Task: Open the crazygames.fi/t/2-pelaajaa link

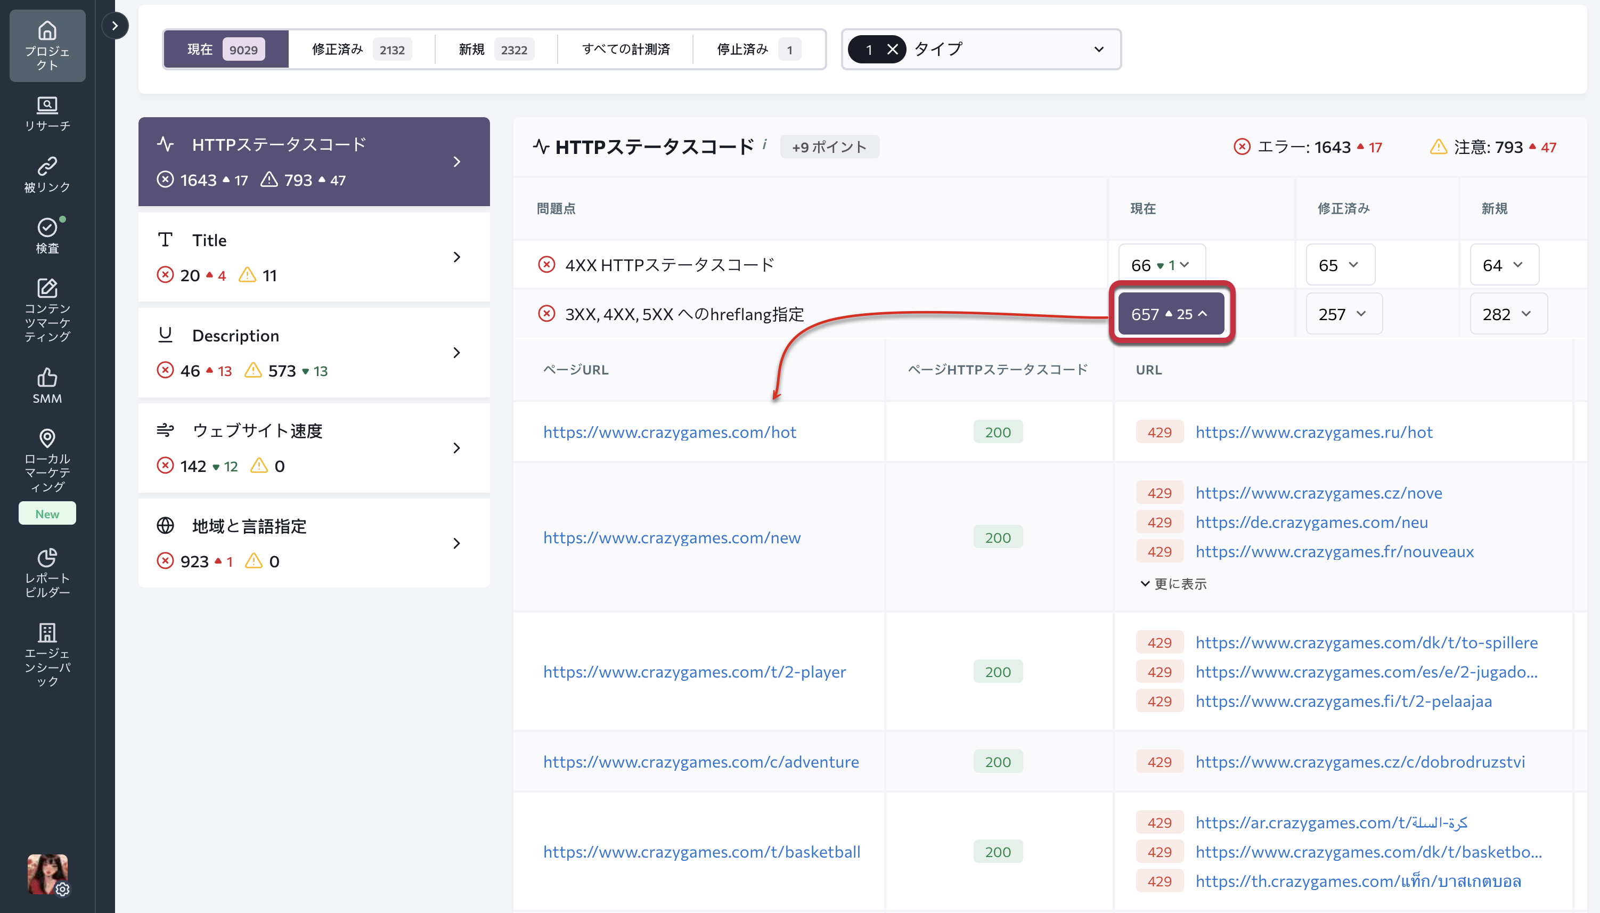Action: click(x=1344, y=701)
